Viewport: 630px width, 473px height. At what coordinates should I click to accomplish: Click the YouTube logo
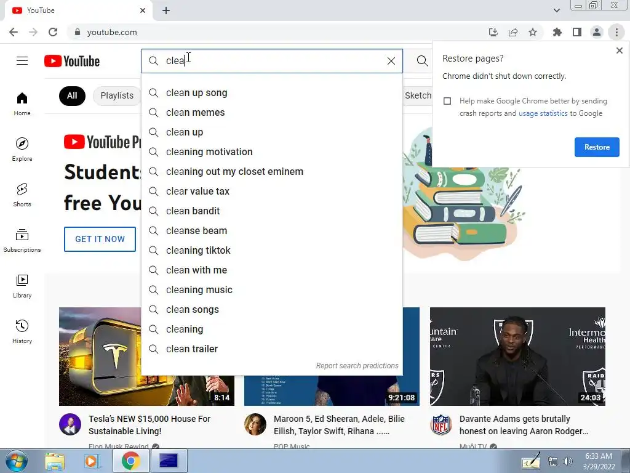coord(72,61)
